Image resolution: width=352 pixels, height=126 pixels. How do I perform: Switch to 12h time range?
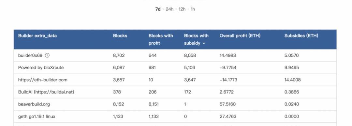point(182,9)
